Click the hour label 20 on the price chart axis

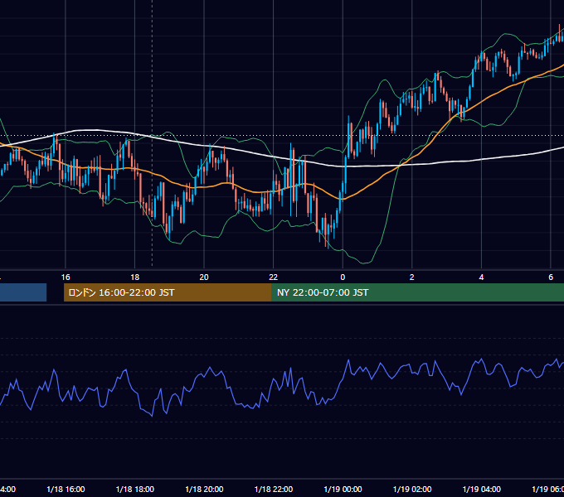pos(204,277)
